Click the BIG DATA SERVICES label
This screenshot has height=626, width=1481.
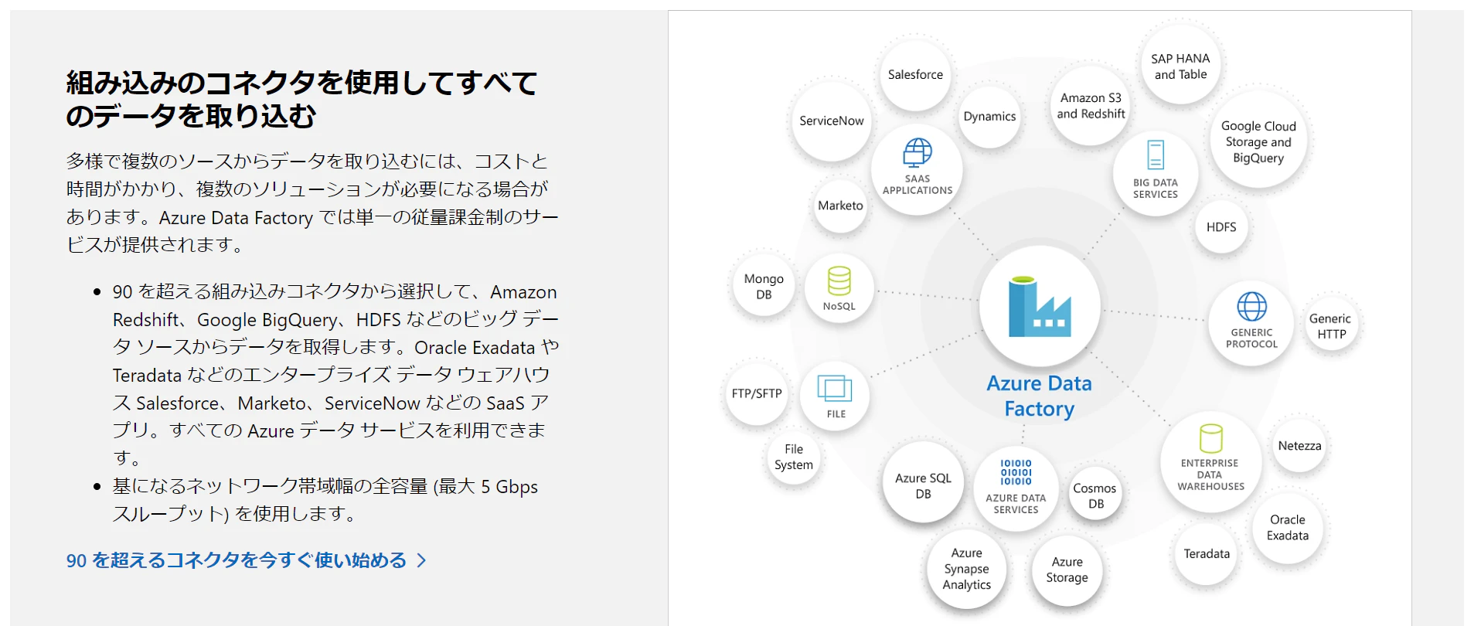tap(1156, 189)
